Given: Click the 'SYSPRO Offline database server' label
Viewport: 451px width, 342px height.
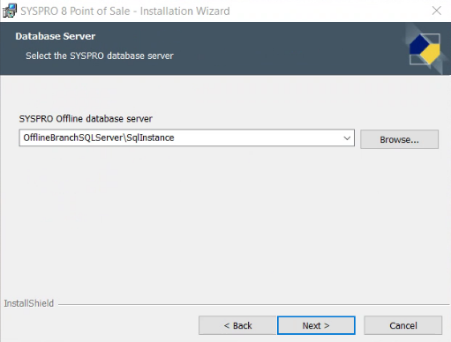Looking at the screenshot, I should (86, 119).
